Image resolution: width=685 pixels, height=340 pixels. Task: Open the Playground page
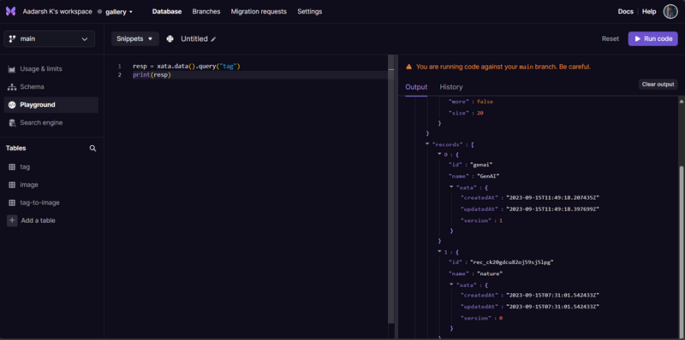coord(51,105)
